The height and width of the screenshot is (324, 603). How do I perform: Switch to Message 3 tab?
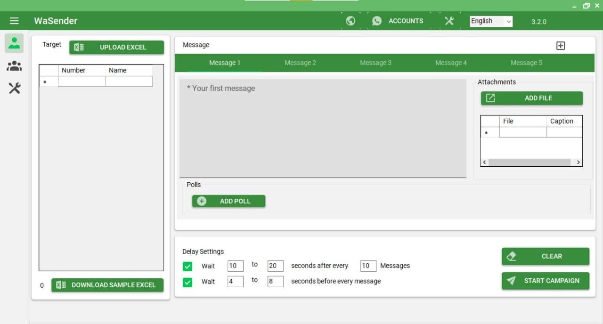coord(375,63)
